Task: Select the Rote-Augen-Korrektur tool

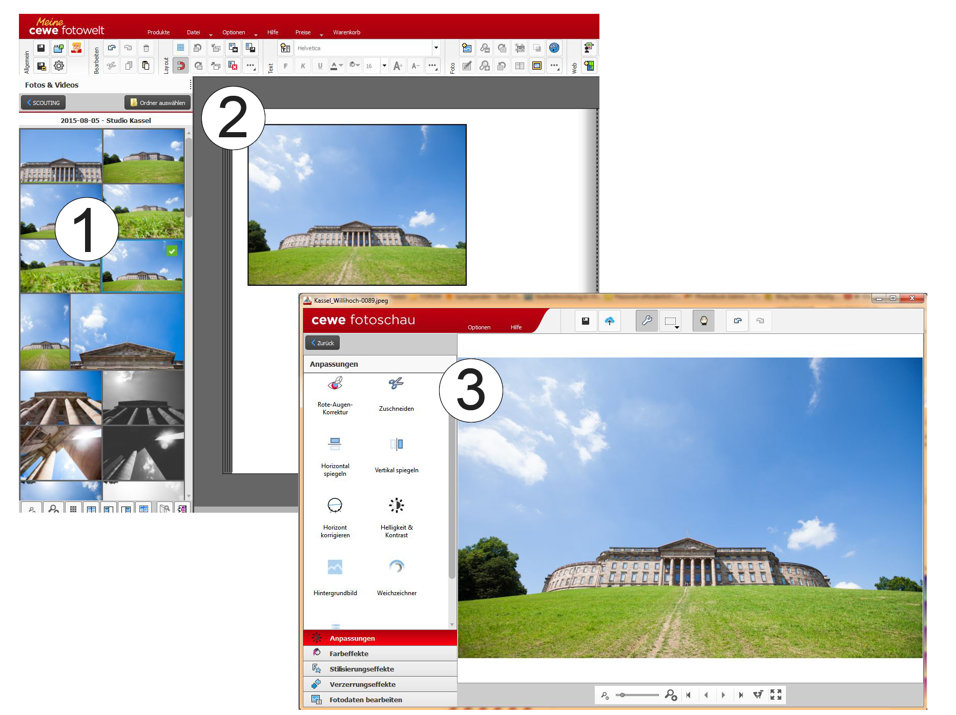Action: pos(335,396)
